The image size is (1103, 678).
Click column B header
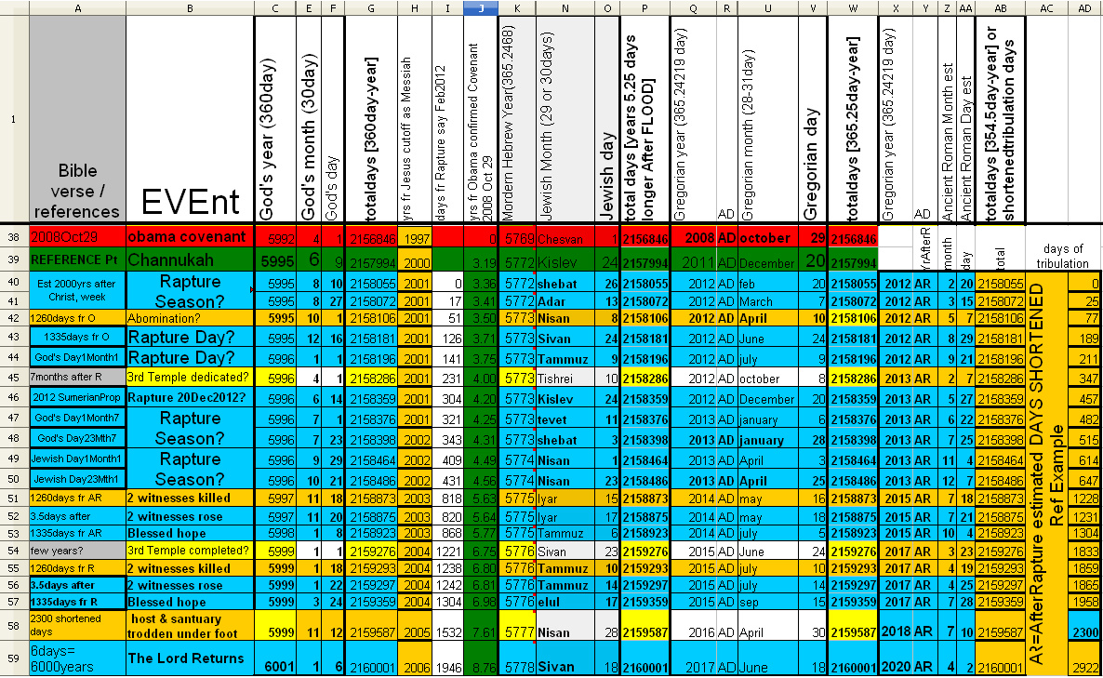pyautogui.click(x=190, y=7)
